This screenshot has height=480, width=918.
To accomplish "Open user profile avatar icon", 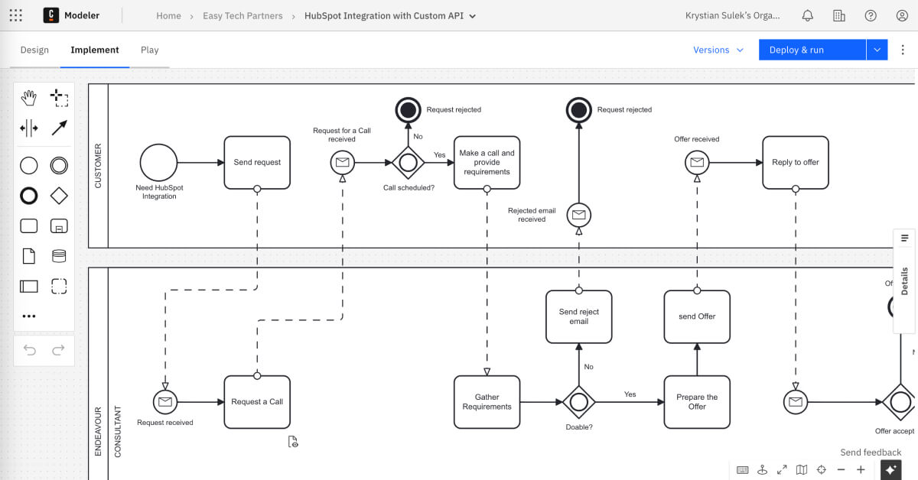I will (902, 15).
